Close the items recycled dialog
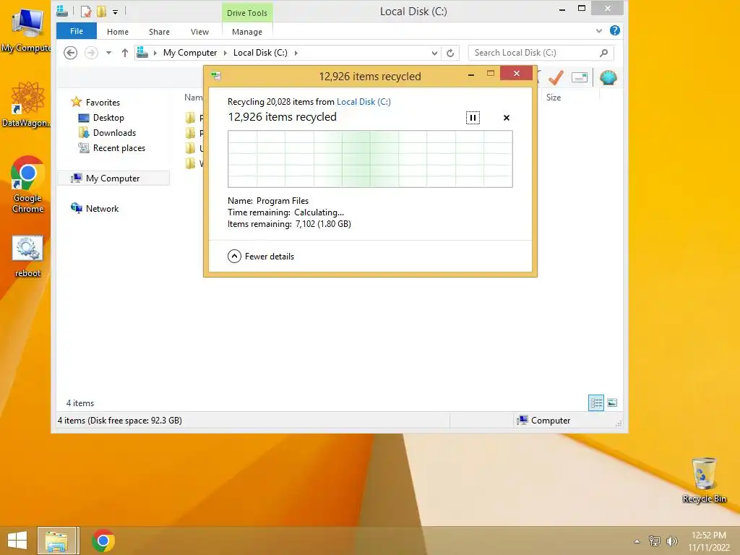The width and height of the screenshot is (740, 555). click(x=516, y=73)
